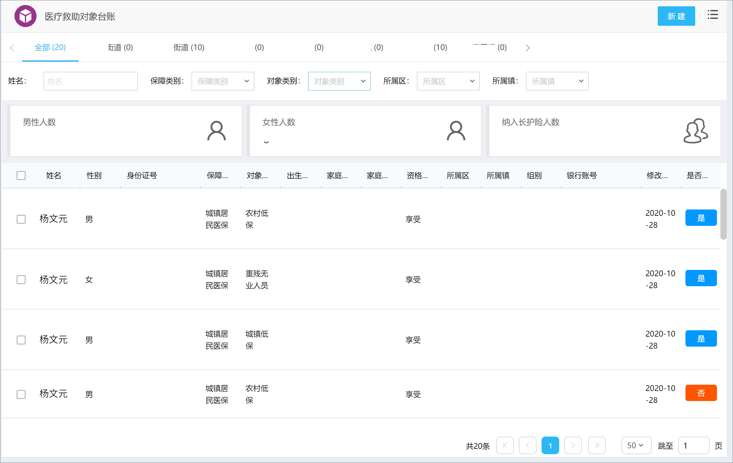Click the male person icon on 男性人数 card
The height and width of the screenshot is (463, 733).
pos(217,130)
